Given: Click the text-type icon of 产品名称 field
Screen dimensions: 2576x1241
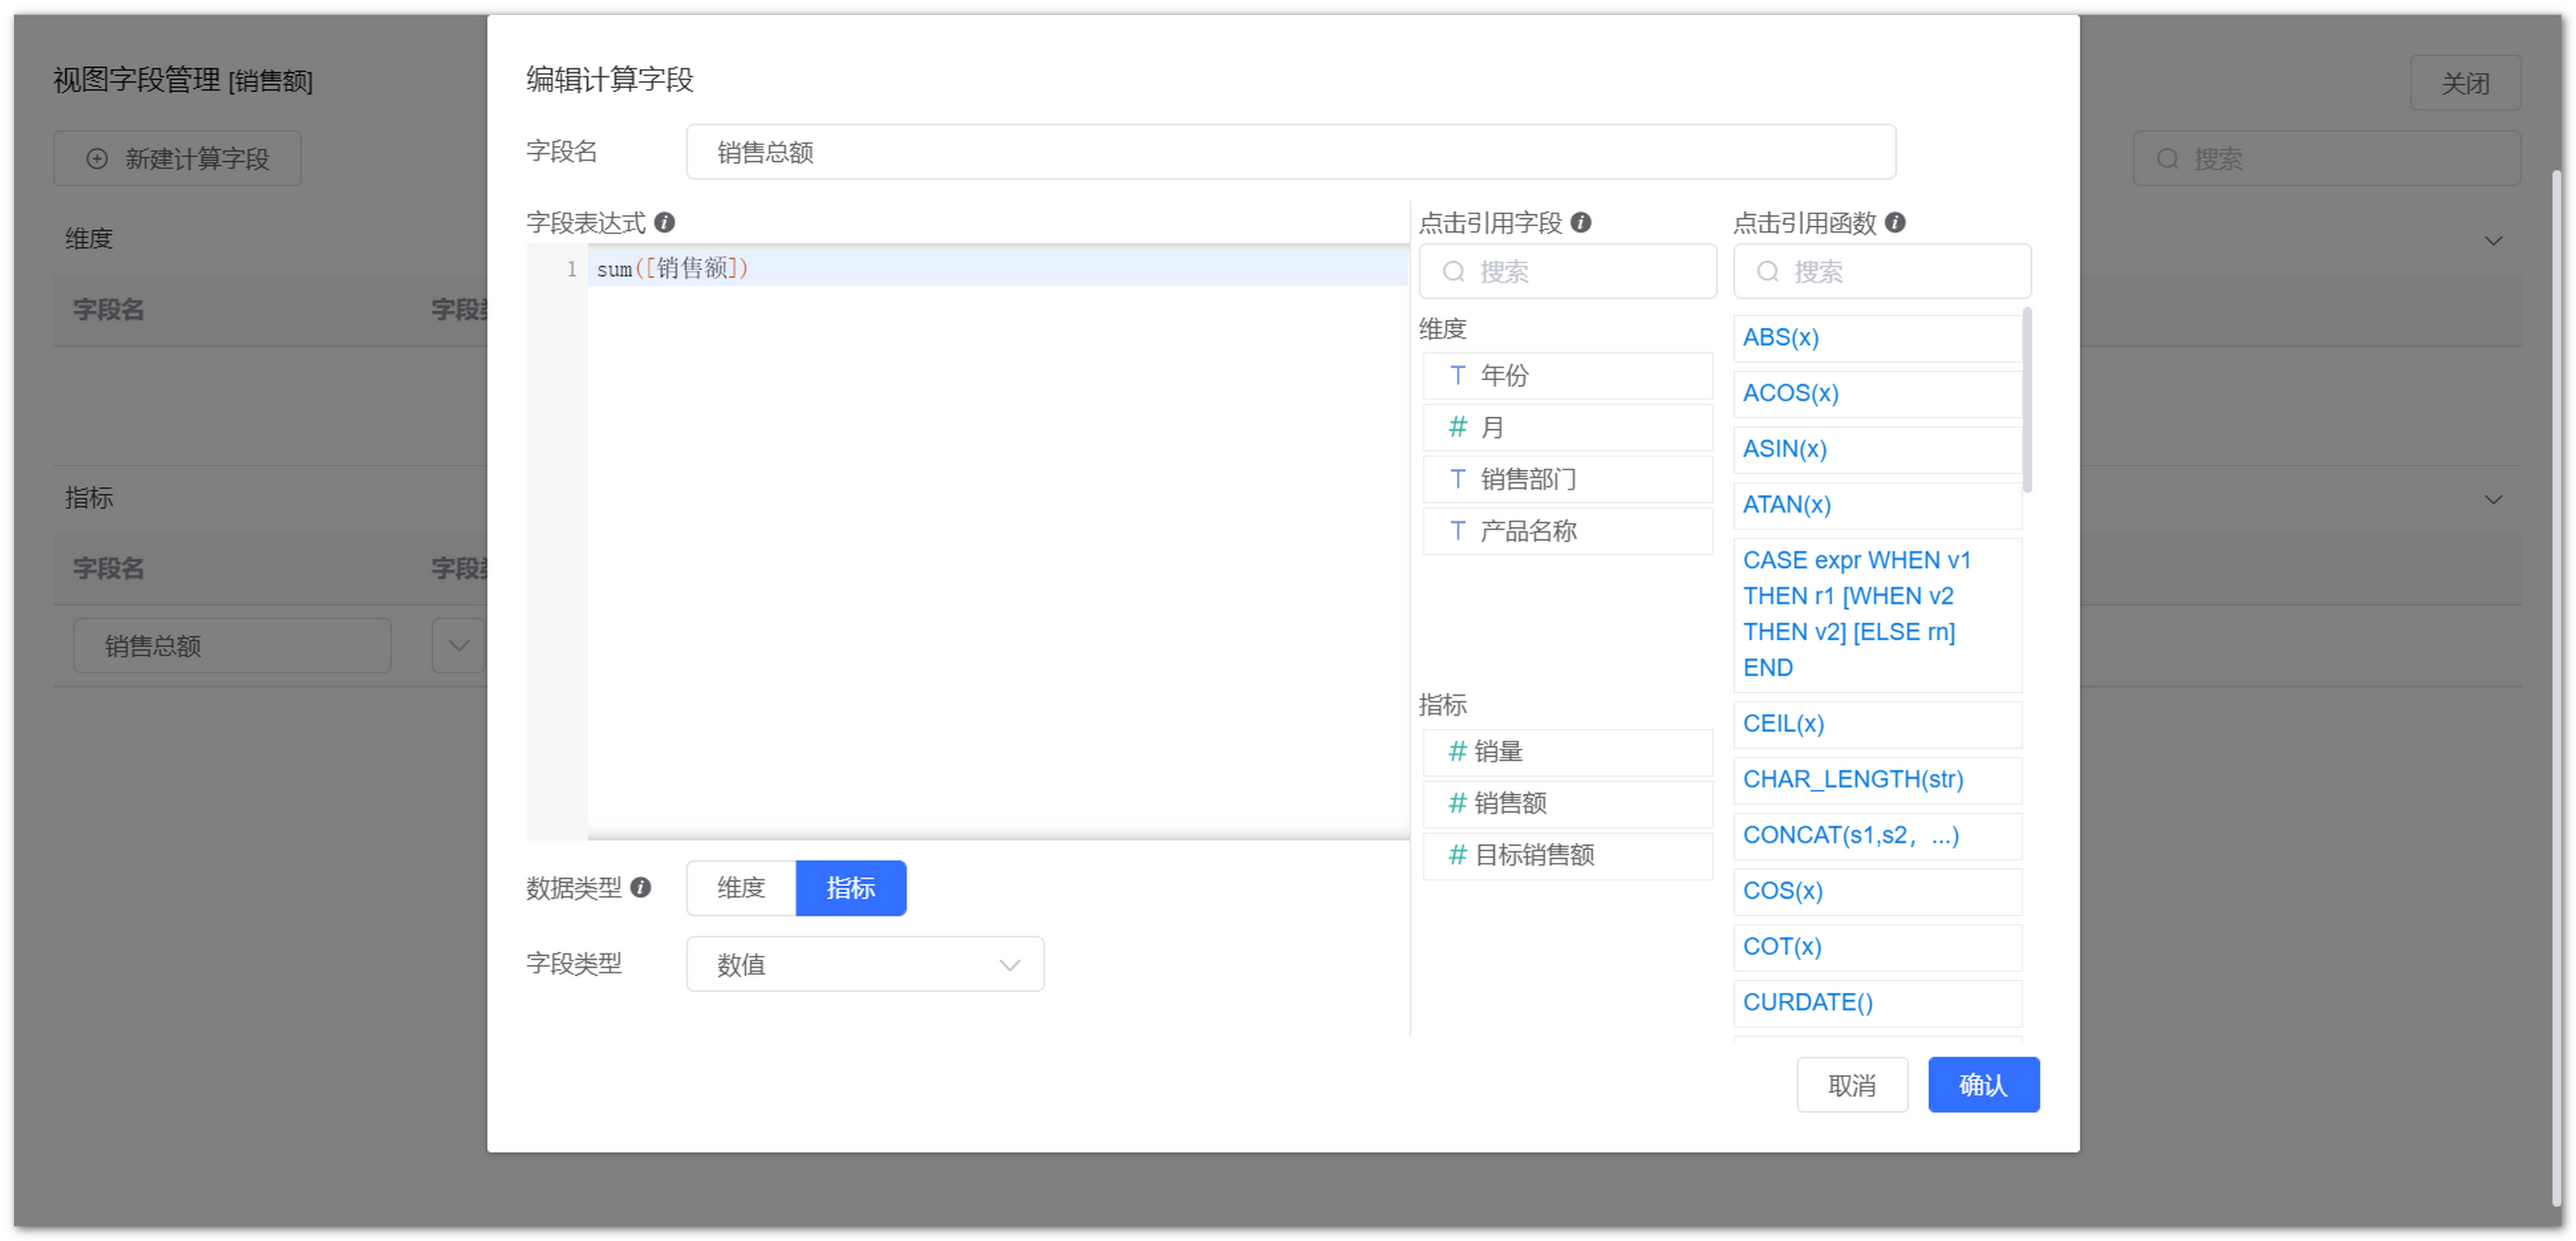Looking at the screenshot, I should coord(1457,531).
